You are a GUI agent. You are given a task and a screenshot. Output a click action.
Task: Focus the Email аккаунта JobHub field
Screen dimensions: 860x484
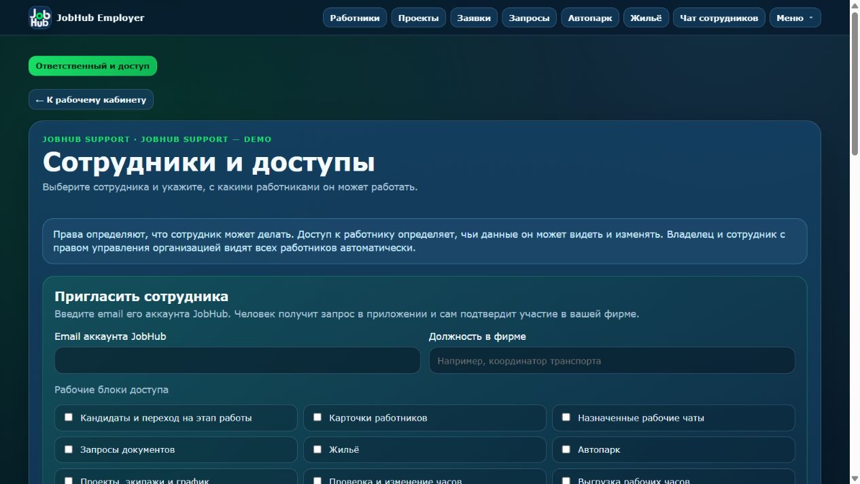click(x=237, y=360)
